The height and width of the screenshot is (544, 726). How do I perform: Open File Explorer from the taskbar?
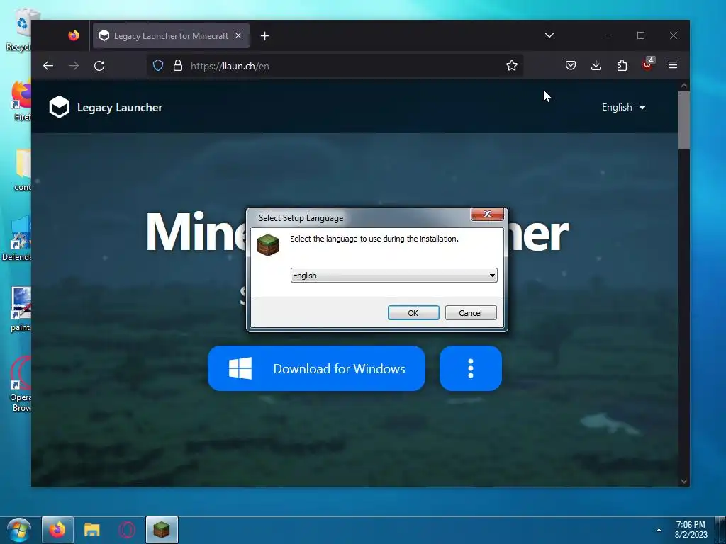tap(91, 530)
